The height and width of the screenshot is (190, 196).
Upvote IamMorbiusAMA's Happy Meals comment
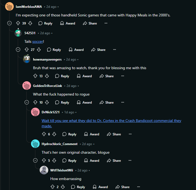(x=18, y=23)
